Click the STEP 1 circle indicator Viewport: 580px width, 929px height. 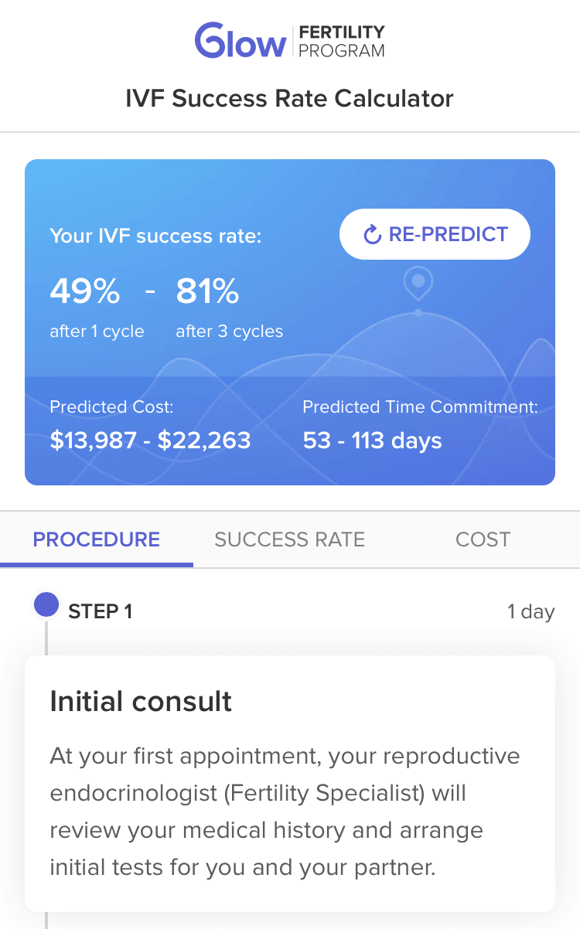(x=46, y=604)
